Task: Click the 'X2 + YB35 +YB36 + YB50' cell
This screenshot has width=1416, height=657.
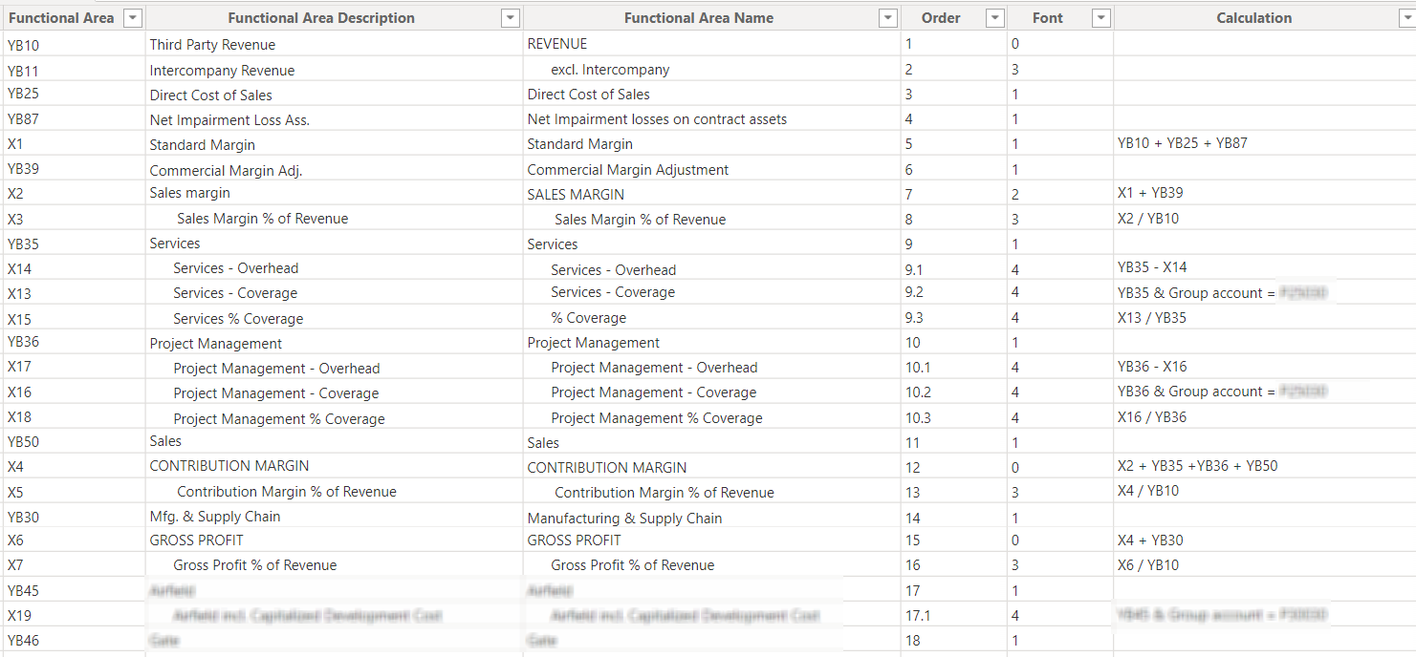Action: coord(1197,466)
